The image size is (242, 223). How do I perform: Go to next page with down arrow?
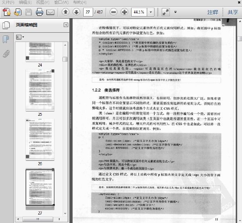(76, 12)
